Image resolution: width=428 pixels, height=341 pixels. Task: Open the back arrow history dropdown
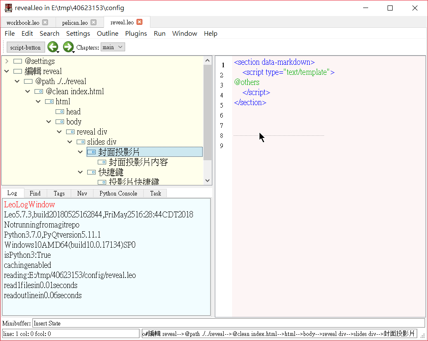click(x=58, y=52)
